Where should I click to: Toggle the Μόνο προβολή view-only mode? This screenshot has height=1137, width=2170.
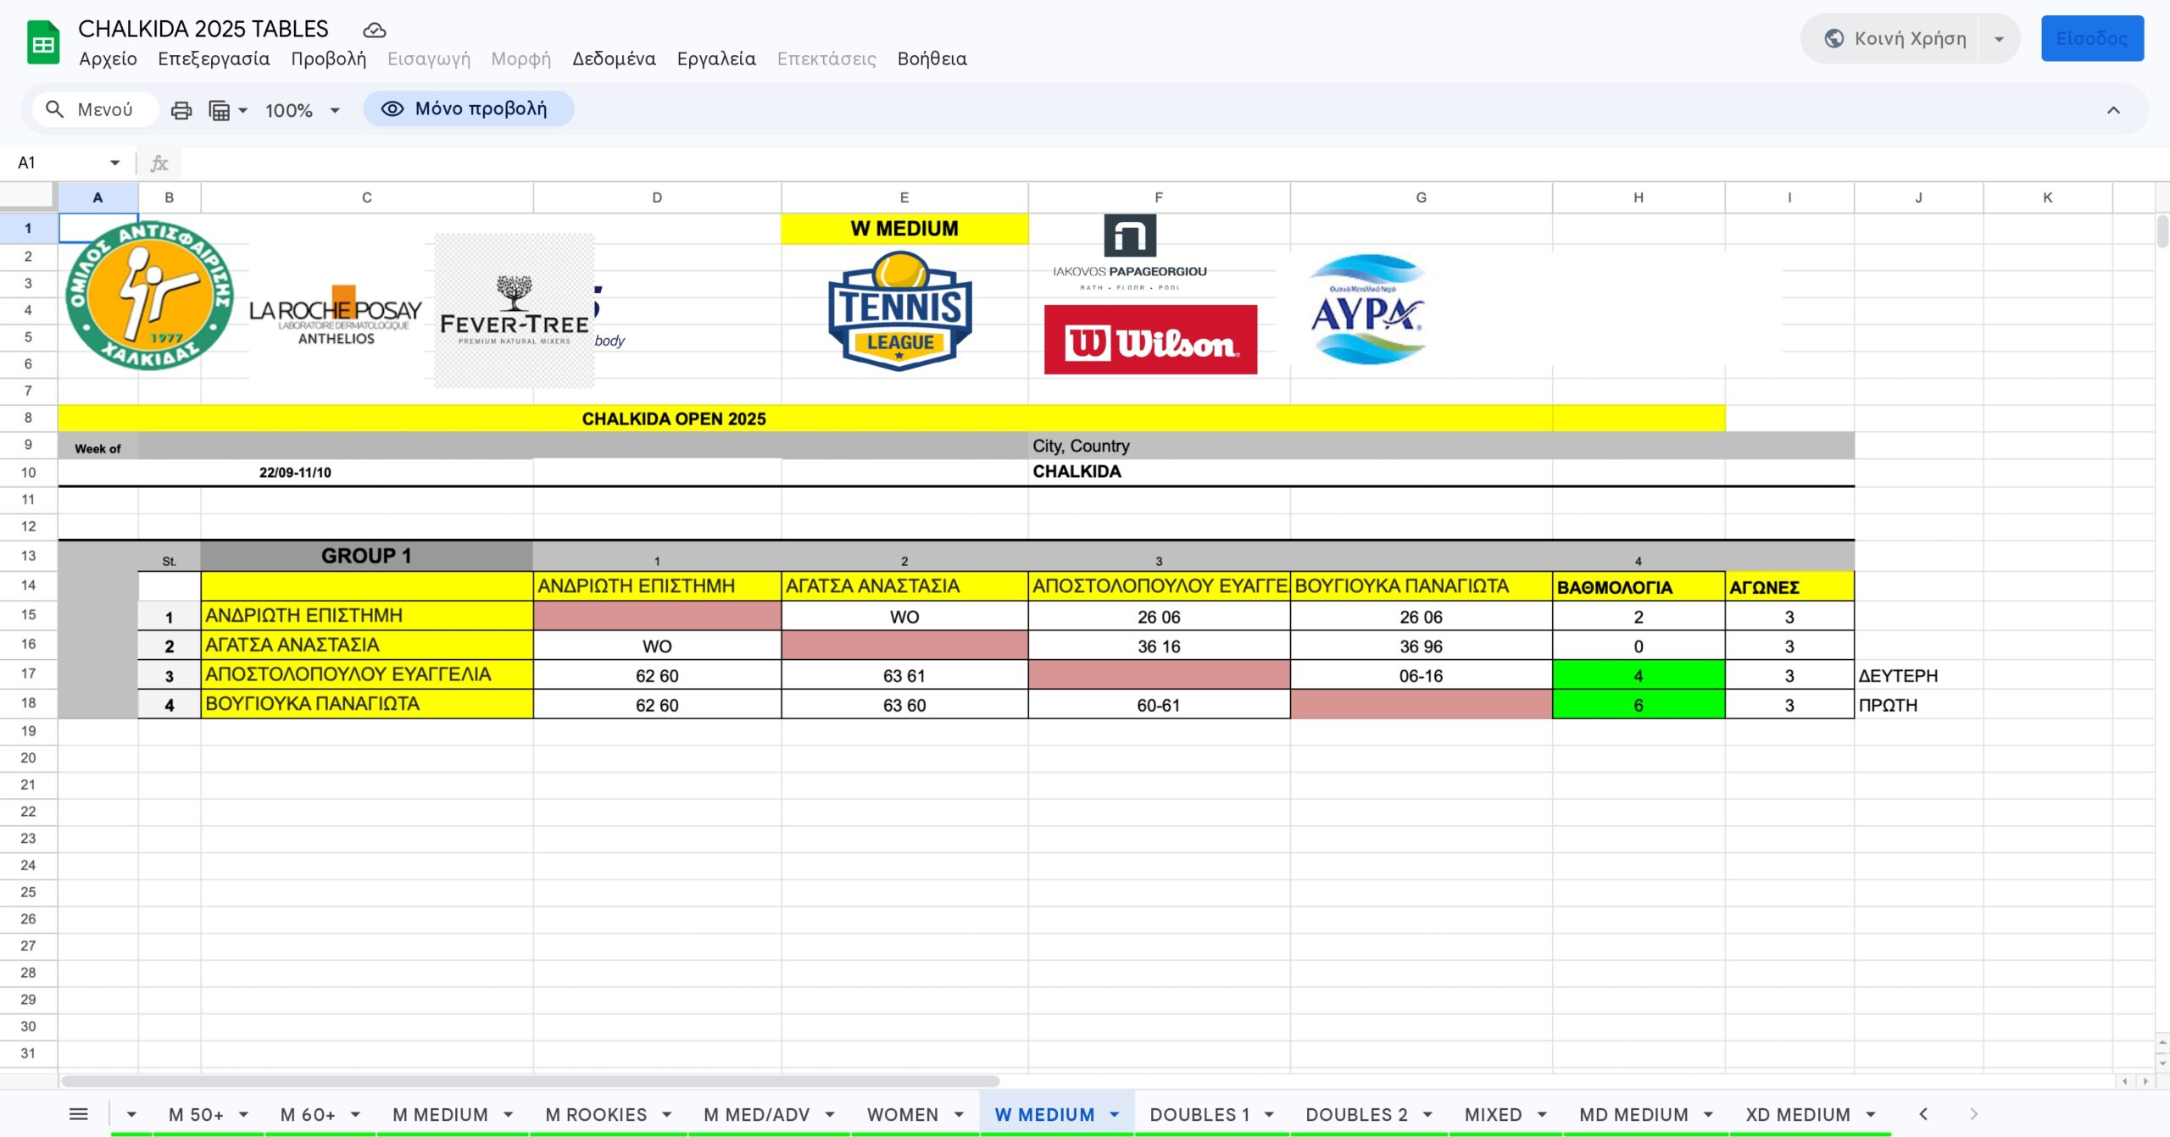click(468, 109)
